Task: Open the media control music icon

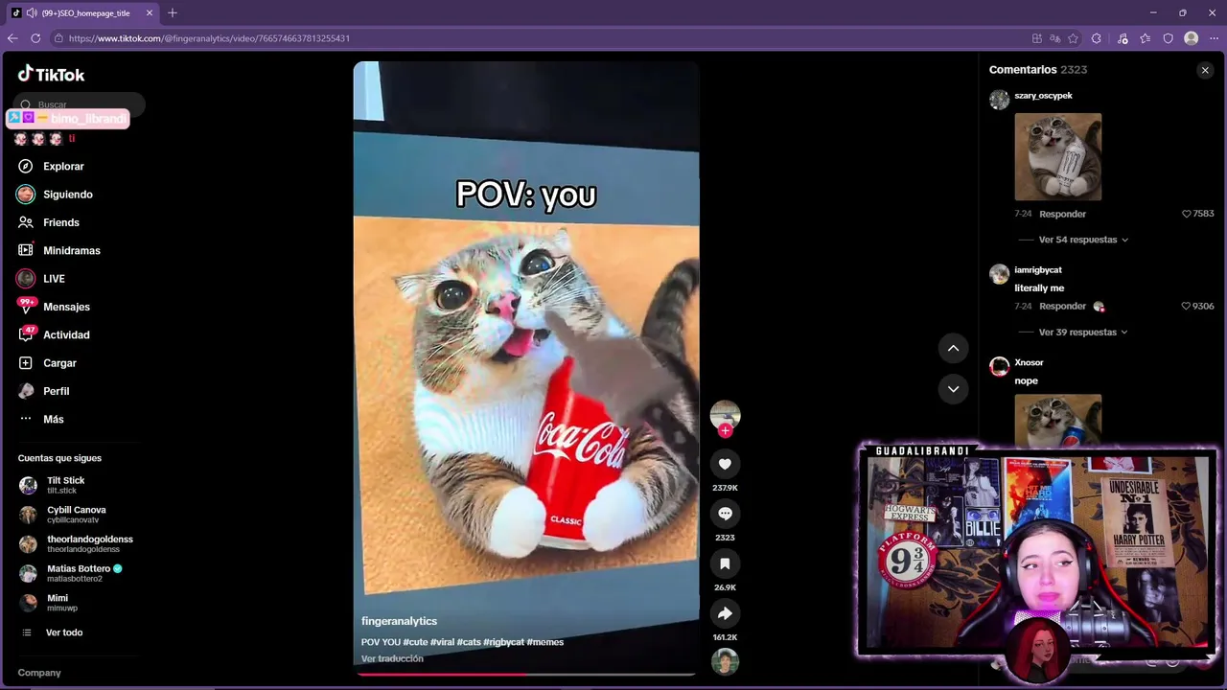Action: click(x=1123, y=38)
